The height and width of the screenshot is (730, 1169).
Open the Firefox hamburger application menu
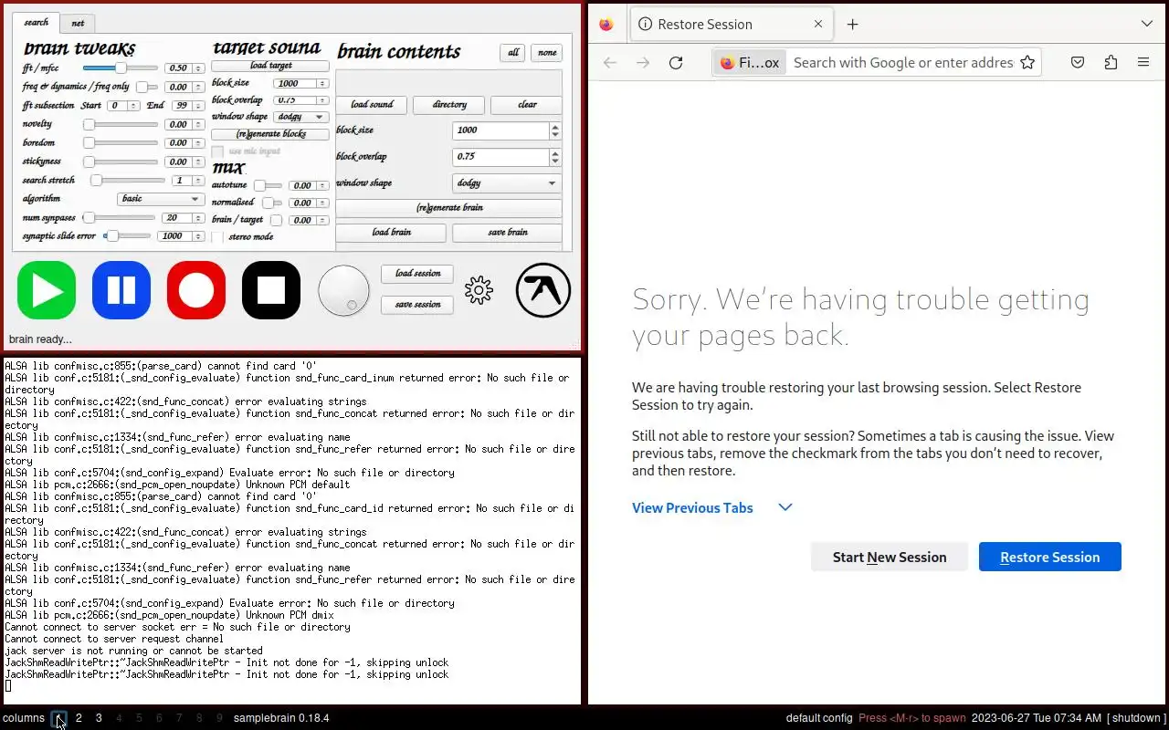[1143, 62]
